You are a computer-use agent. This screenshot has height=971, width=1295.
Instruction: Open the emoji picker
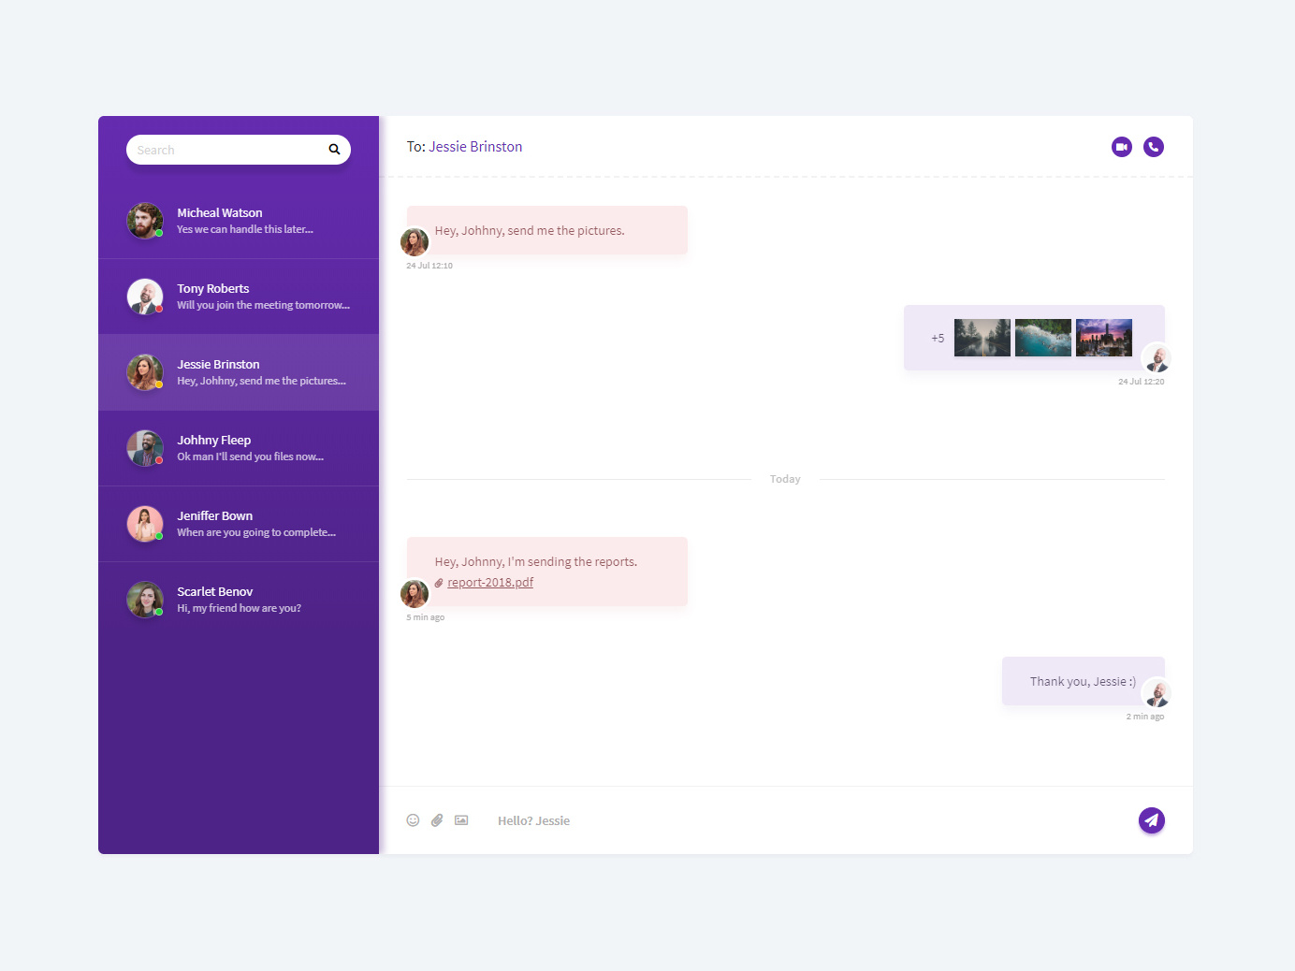click(413, 820)
